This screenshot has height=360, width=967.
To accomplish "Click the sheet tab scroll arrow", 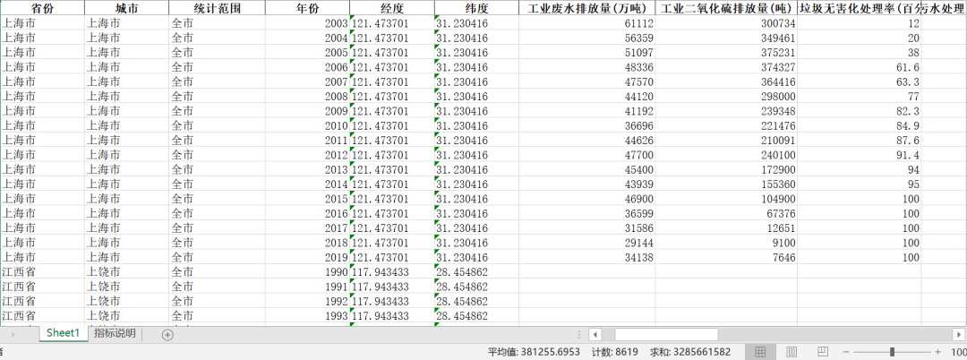I will 13,335.
